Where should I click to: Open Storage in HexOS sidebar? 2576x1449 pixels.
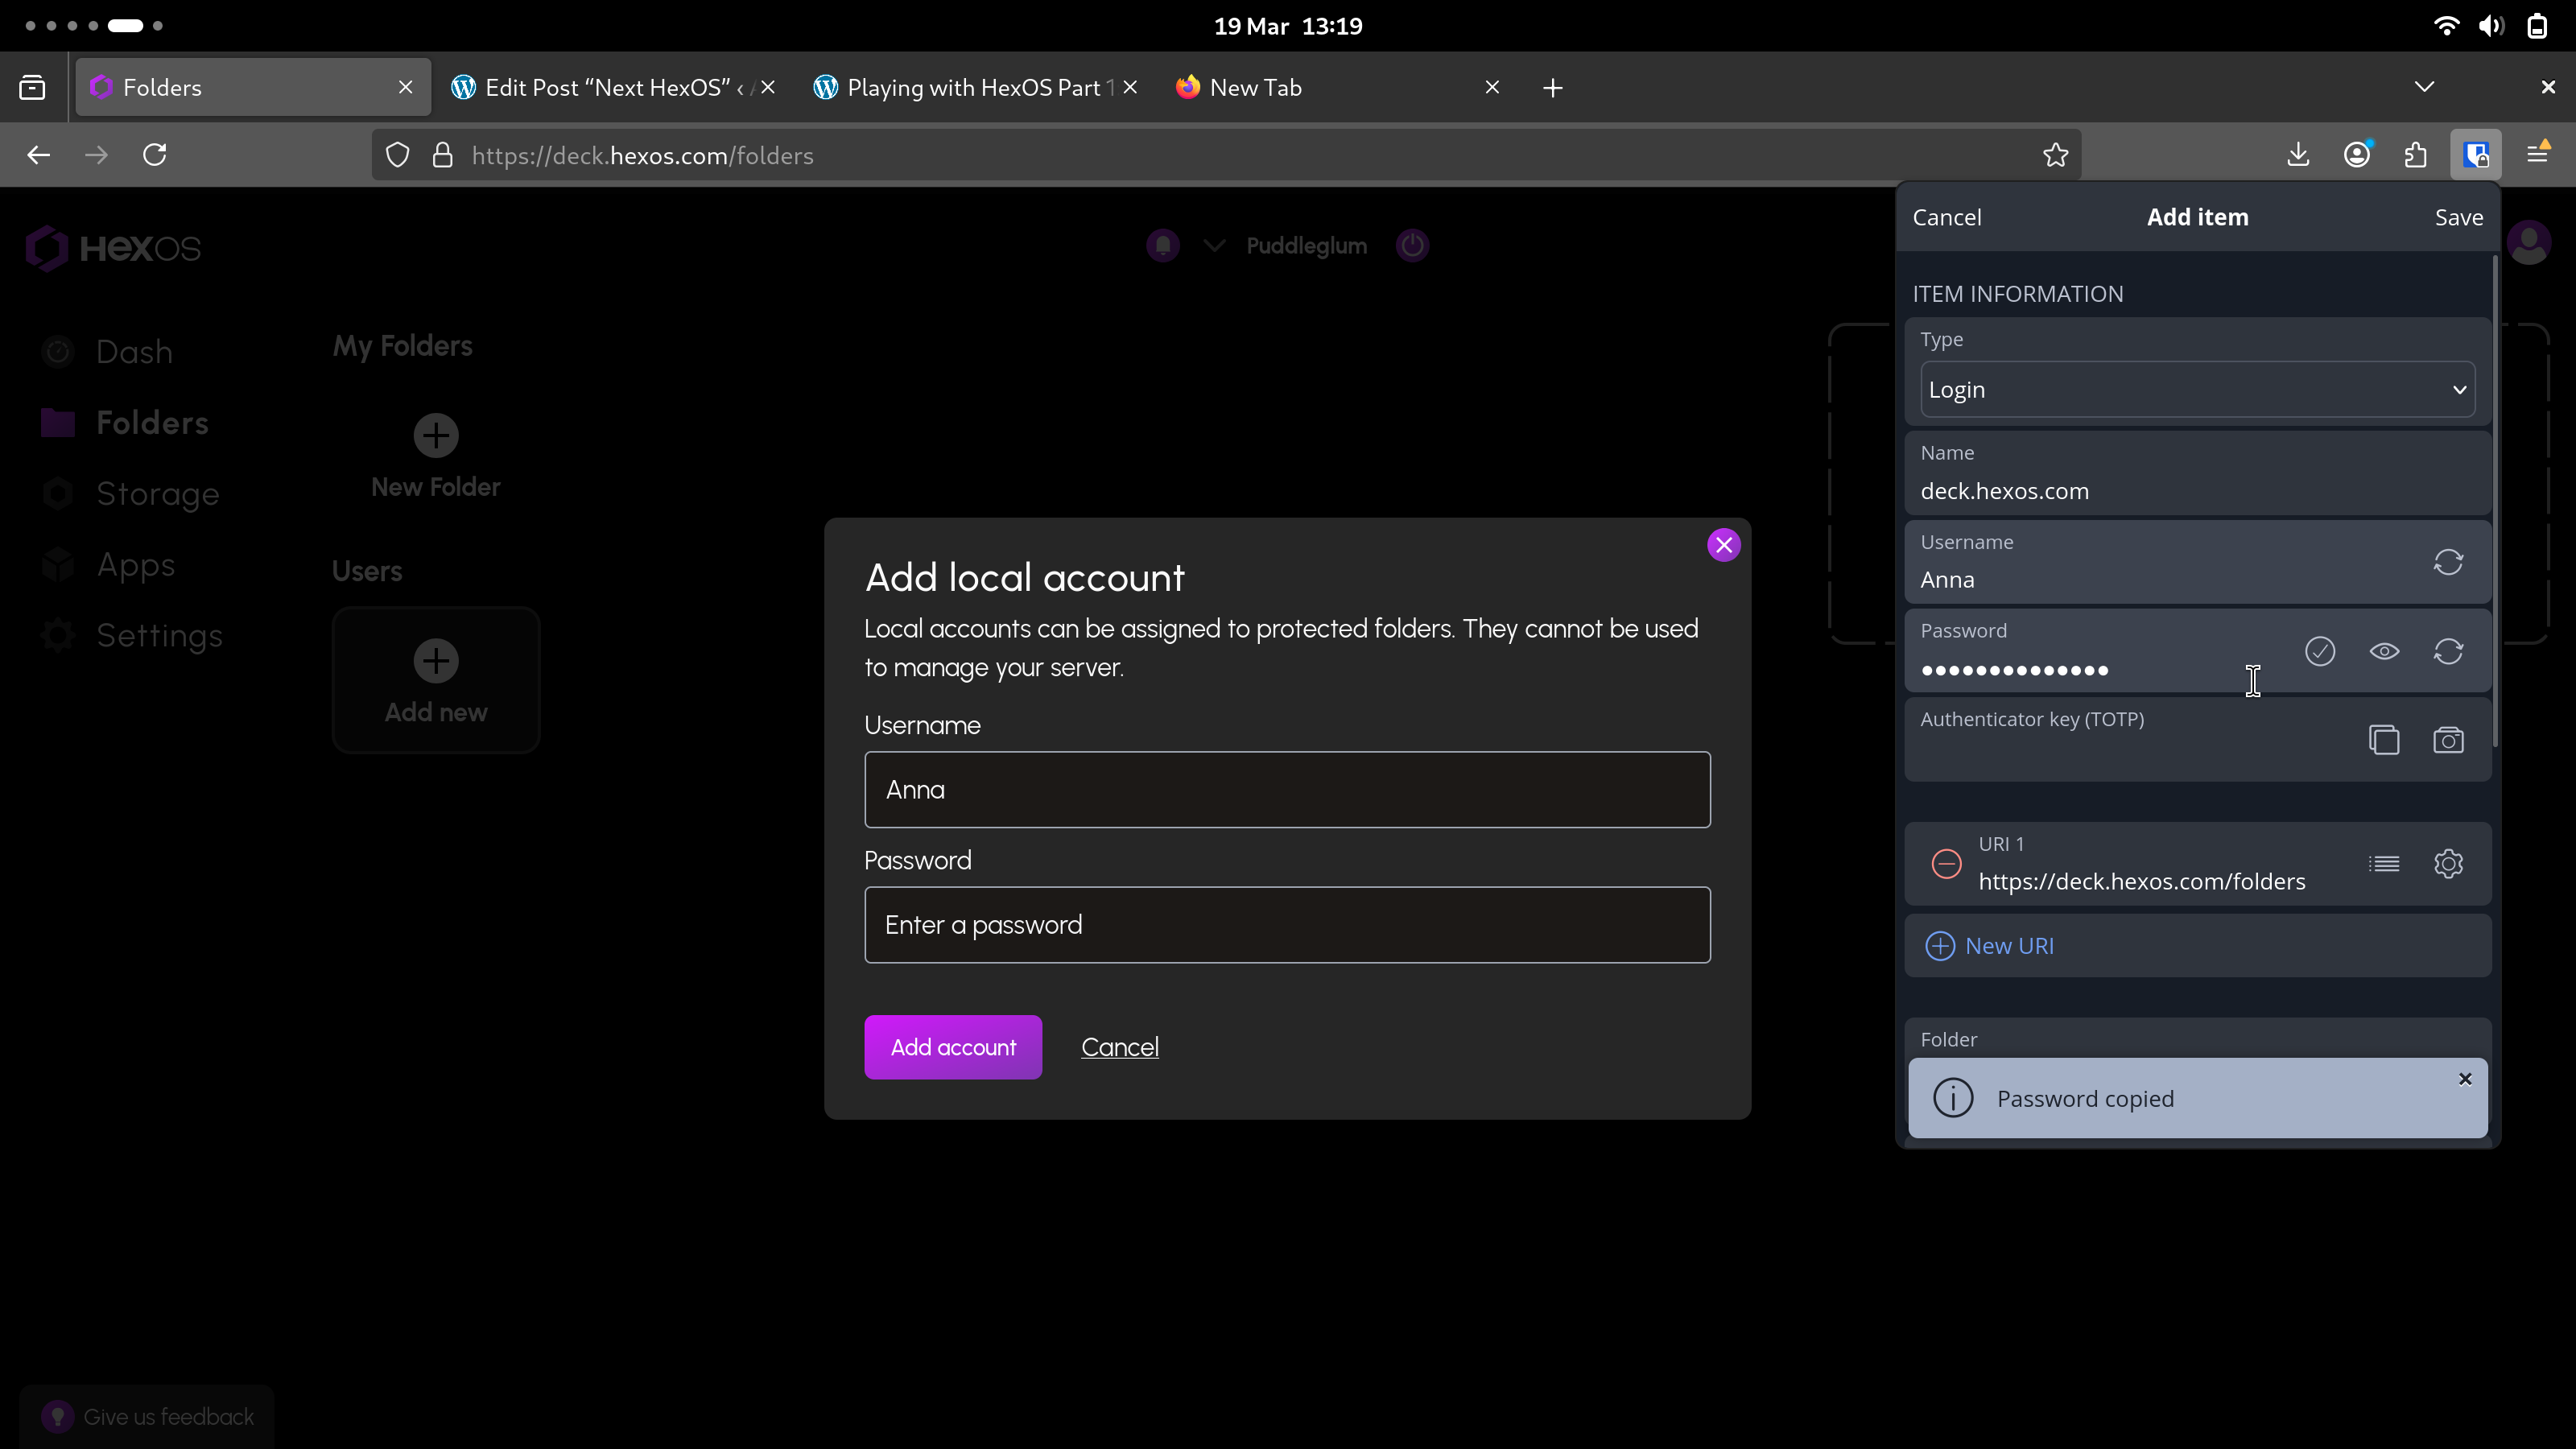(x=131, y=494)
